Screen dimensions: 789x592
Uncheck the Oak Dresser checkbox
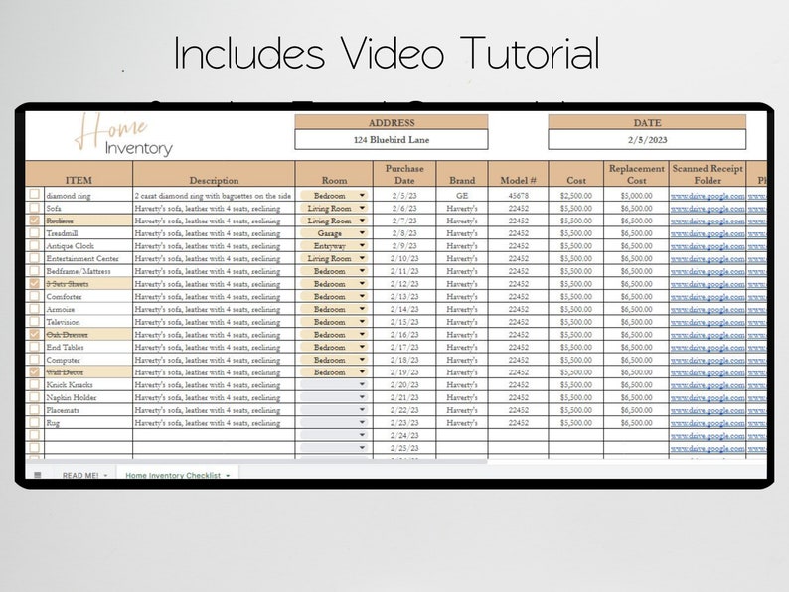(34, 334)
